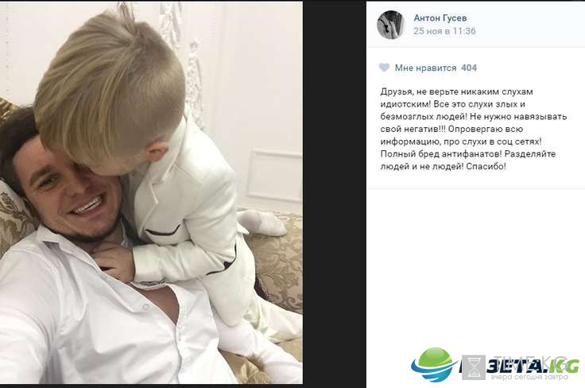View the 404 likes count

tap(469, 68)
